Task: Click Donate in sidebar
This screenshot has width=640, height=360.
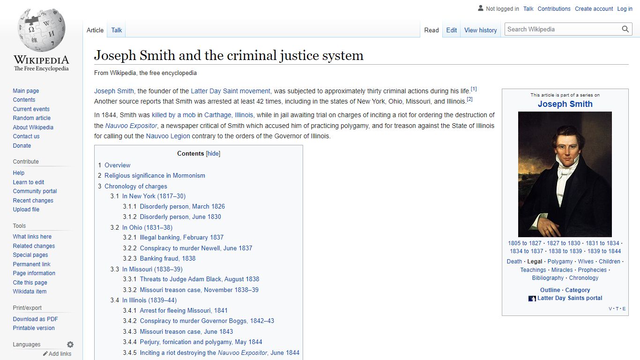Action: click(x=22, y=146)
